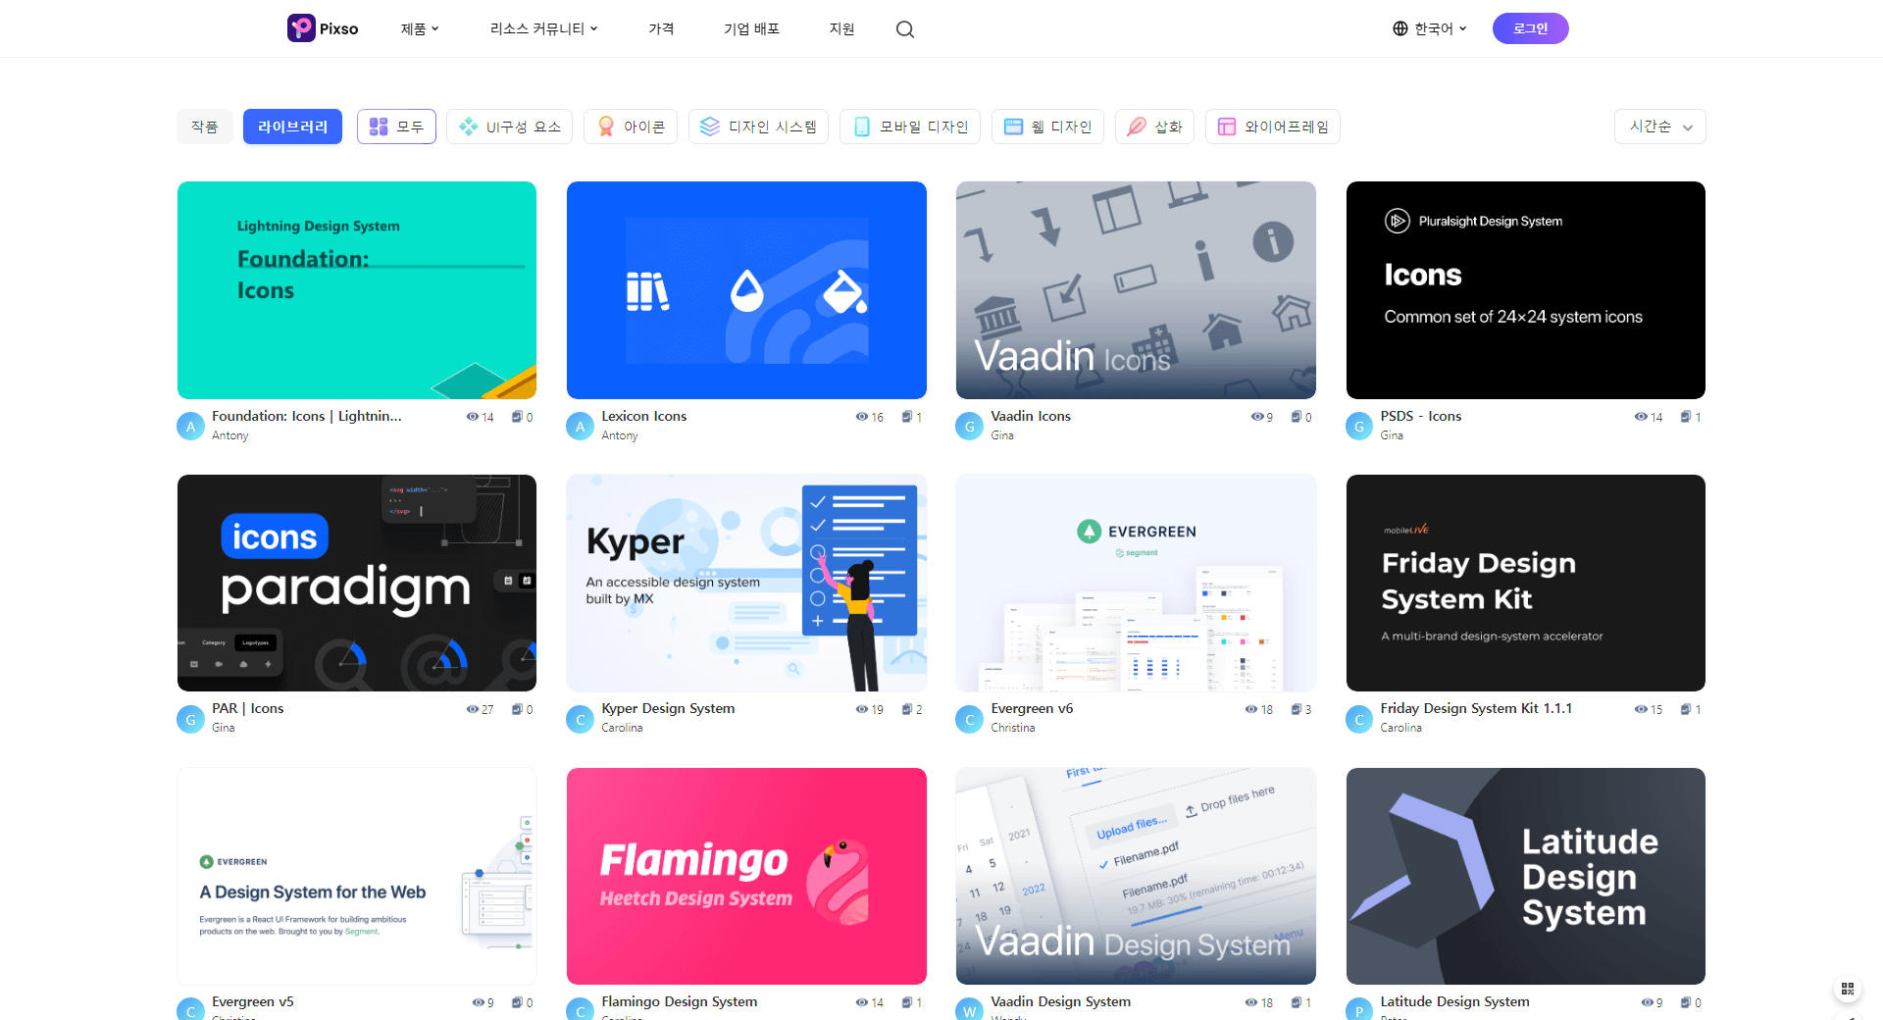This screenshot has height=1020, width=1883.
Task: Open the 가격 pricing page
Action: (661, 28)
